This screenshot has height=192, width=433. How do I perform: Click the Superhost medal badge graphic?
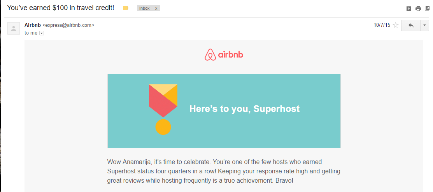163,109
